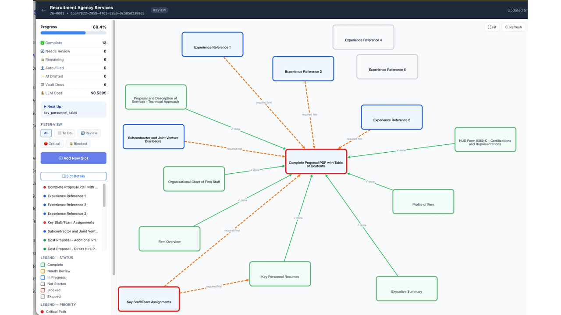561x315 pixels.
Task: Click Blocked legend red swatch
Action: coord(43,290)
